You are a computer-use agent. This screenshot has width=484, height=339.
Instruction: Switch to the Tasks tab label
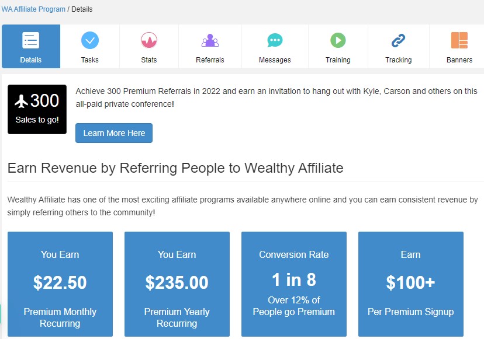(x=90, y=60)
